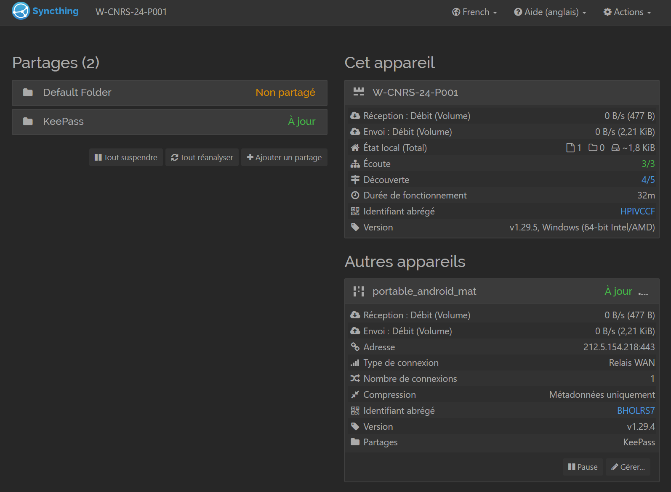Rescan all with Tout réanalyser
This screenshot has width=671, height=492.
tap(202, 157)
